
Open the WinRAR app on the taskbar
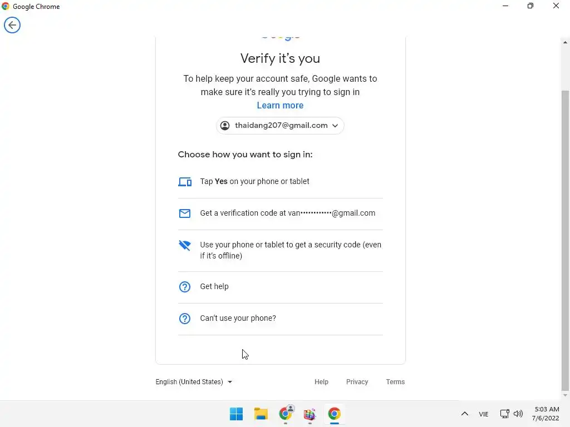click(309, 414)
